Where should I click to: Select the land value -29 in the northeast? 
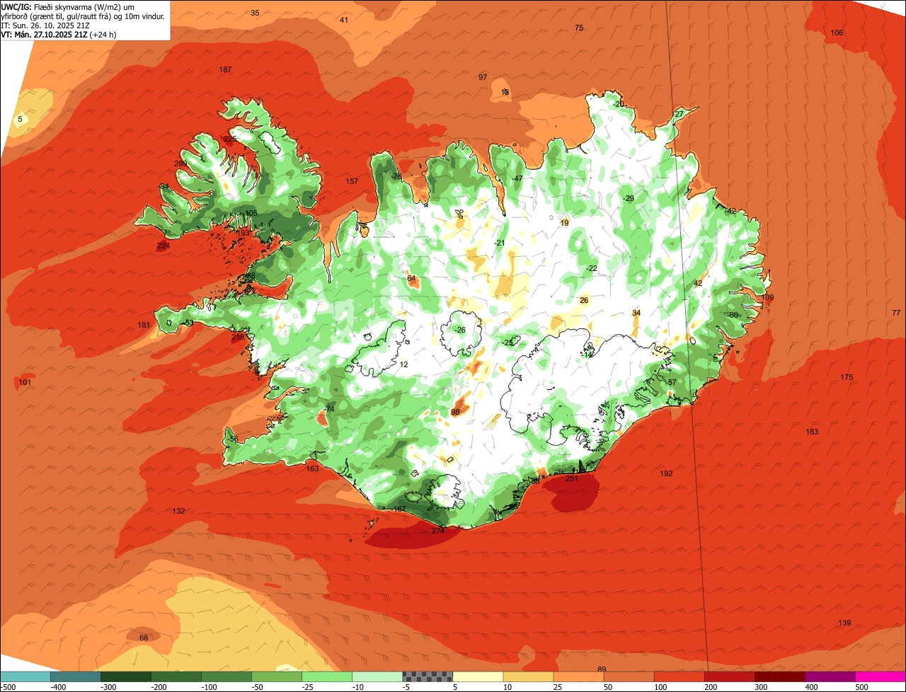(x=628, y=198)
